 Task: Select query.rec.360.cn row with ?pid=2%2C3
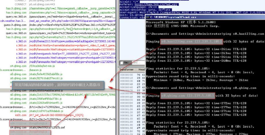[x=58, y=33]
